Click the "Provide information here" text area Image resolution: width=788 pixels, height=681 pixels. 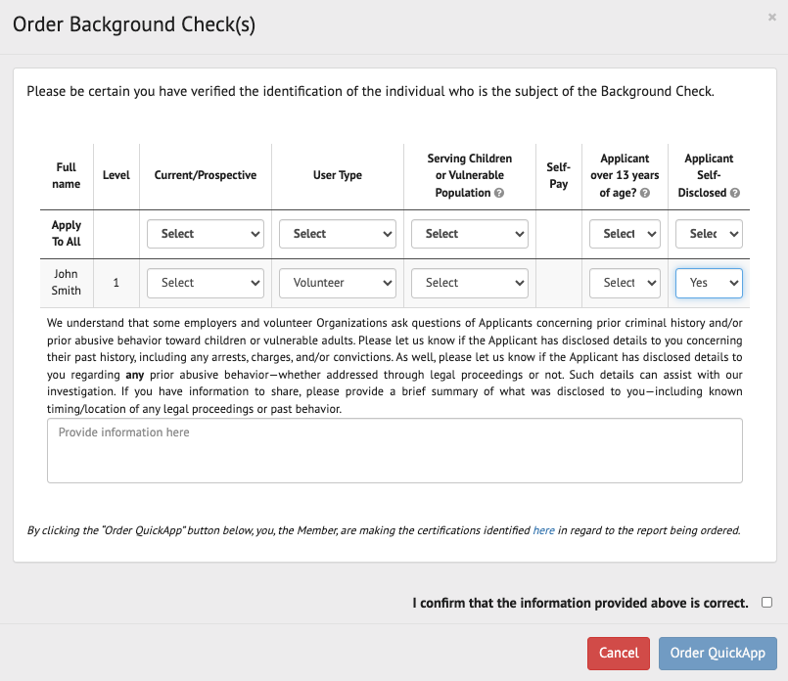tap(394, 450)
